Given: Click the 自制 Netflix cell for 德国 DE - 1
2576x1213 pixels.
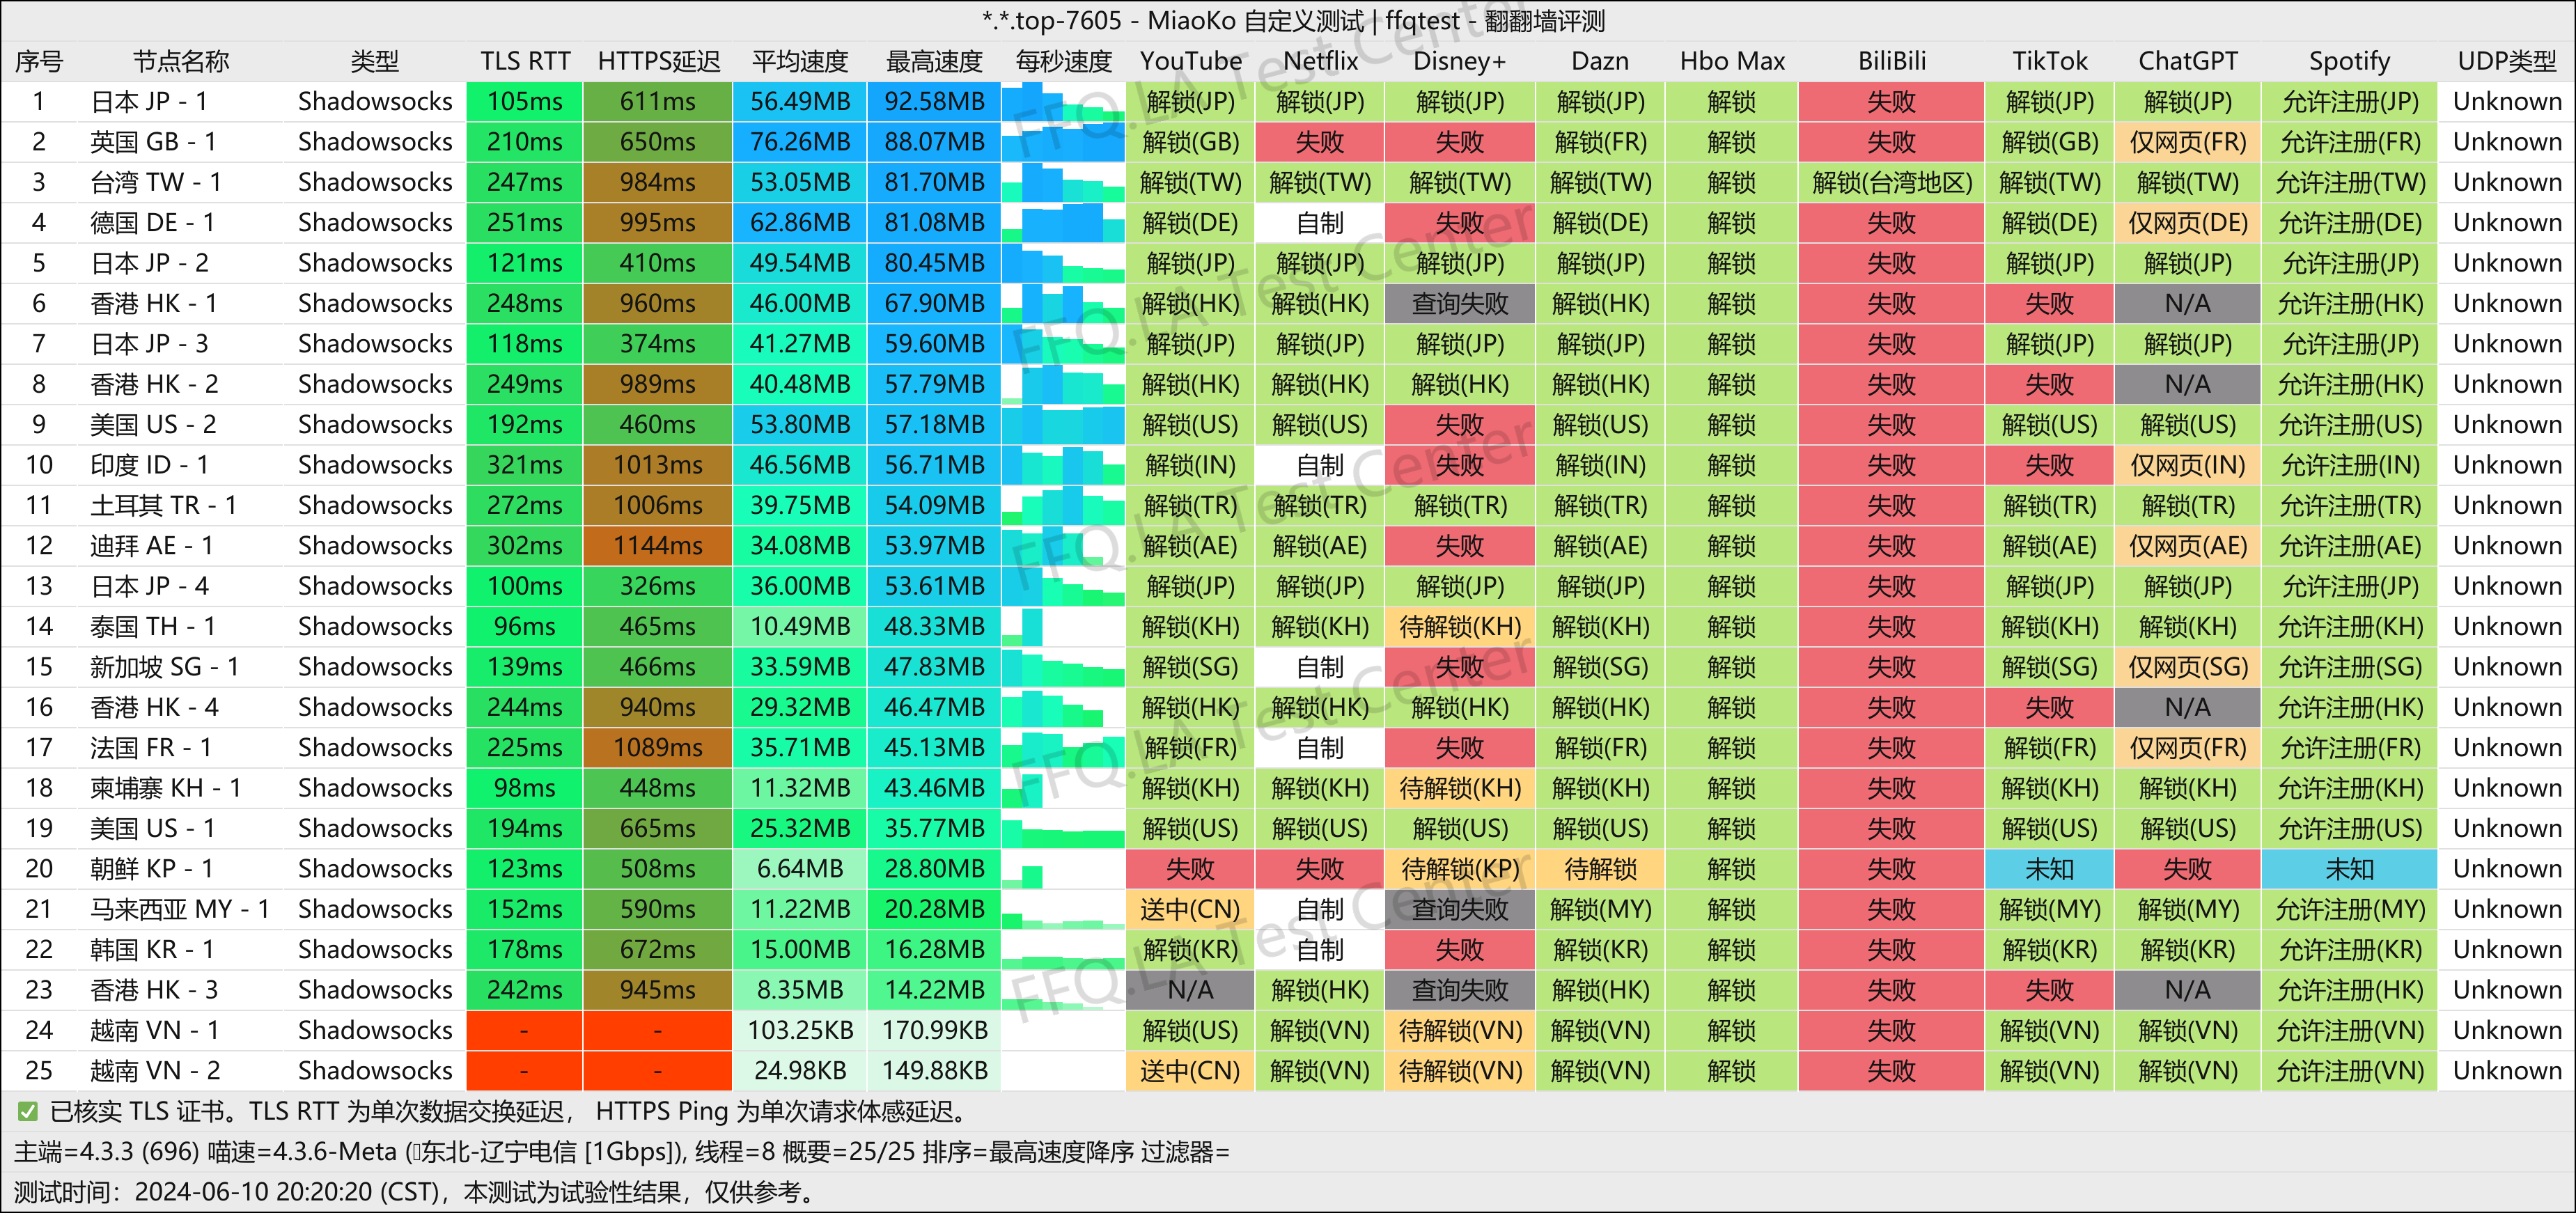Looking at the screenshot, I should [x=1319, y=222].
